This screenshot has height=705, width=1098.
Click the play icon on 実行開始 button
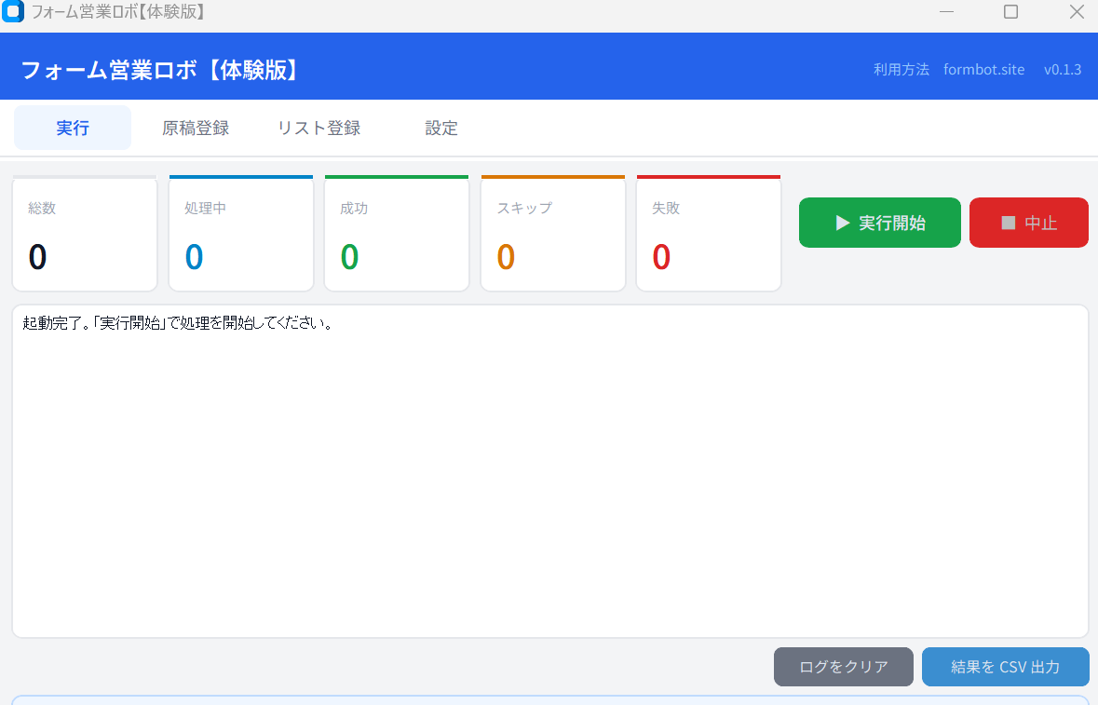[843, 222]
